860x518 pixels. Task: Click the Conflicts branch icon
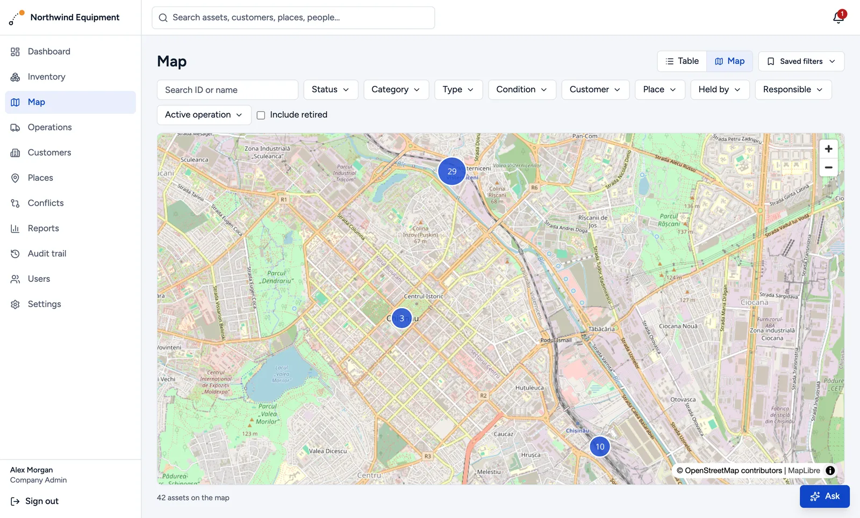pos(15,203)
